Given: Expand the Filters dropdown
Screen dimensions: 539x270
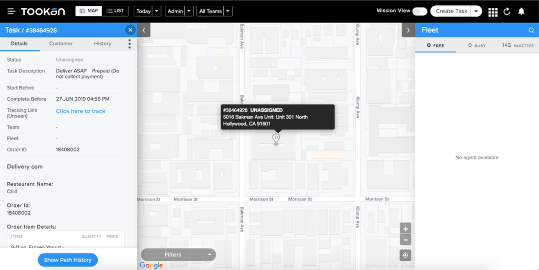Looking at the screenshot, I should (x=178, y=255).
